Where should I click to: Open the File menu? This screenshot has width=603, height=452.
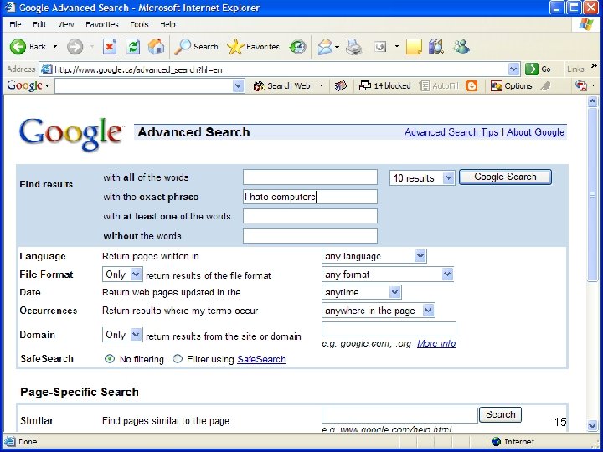[x=15, y=24]
